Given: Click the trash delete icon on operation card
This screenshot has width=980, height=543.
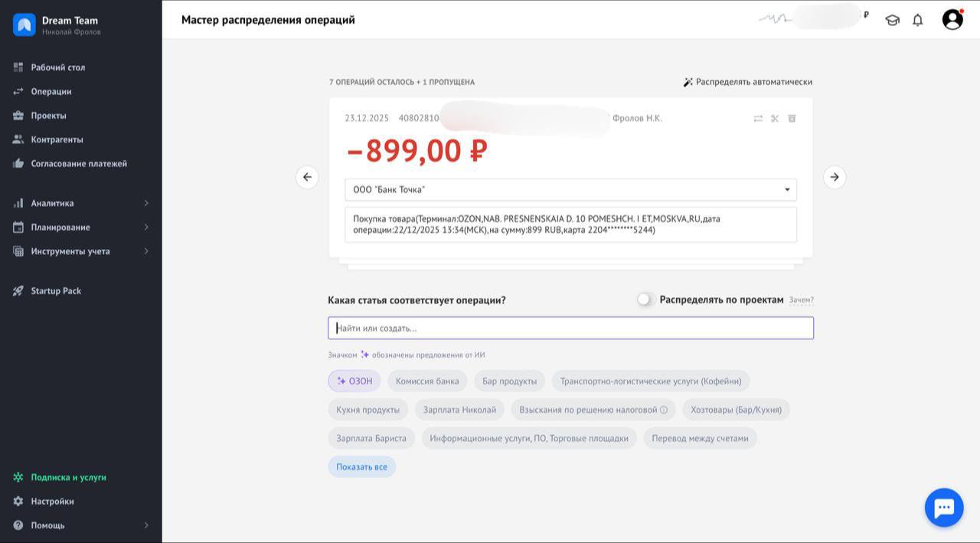Looking at the screenshot, I should (792, 119).
